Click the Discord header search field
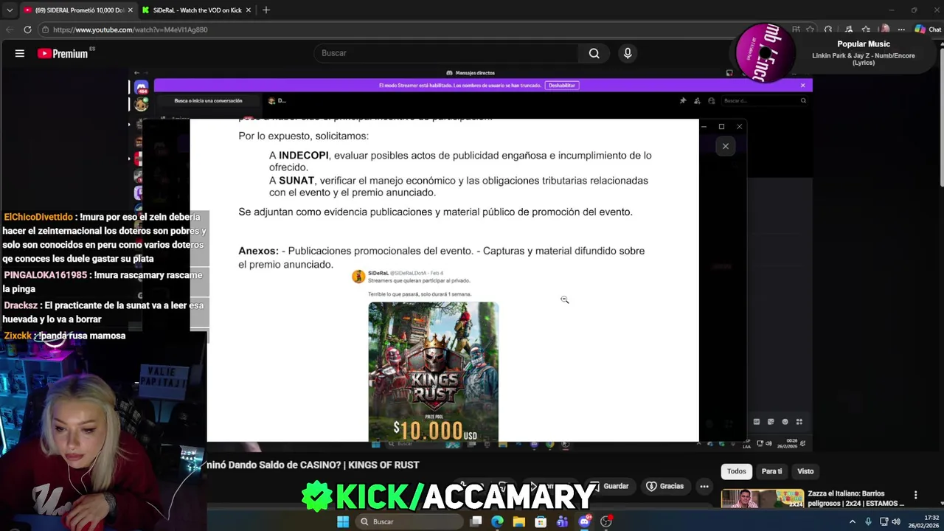The image size is (944, 531). 764,100
